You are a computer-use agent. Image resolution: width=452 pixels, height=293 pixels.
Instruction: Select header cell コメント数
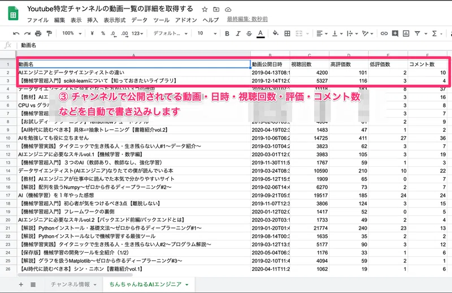coord(428,64)
